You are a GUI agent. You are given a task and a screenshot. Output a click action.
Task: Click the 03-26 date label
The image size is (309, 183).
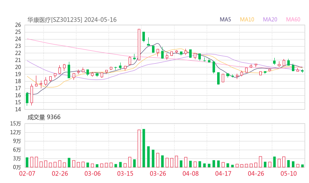click(158, 173)
